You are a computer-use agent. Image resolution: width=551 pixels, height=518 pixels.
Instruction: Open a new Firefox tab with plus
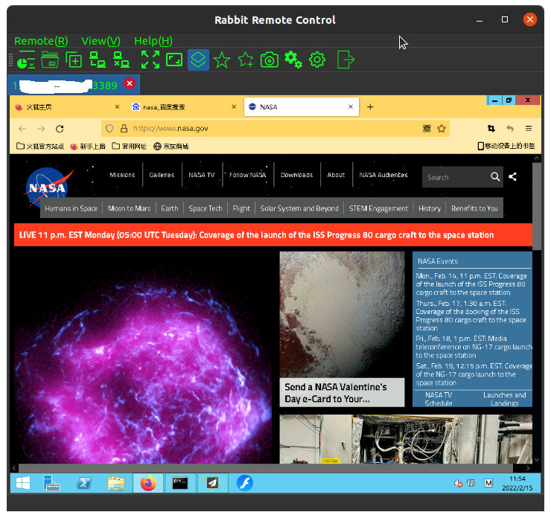tap(370, 107)
